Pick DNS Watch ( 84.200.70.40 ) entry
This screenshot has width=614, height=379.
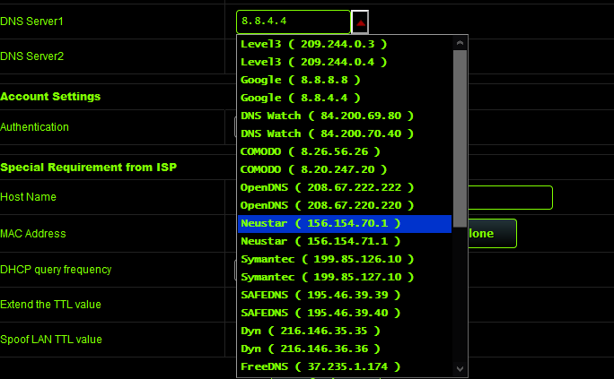(x=345, y=134)
